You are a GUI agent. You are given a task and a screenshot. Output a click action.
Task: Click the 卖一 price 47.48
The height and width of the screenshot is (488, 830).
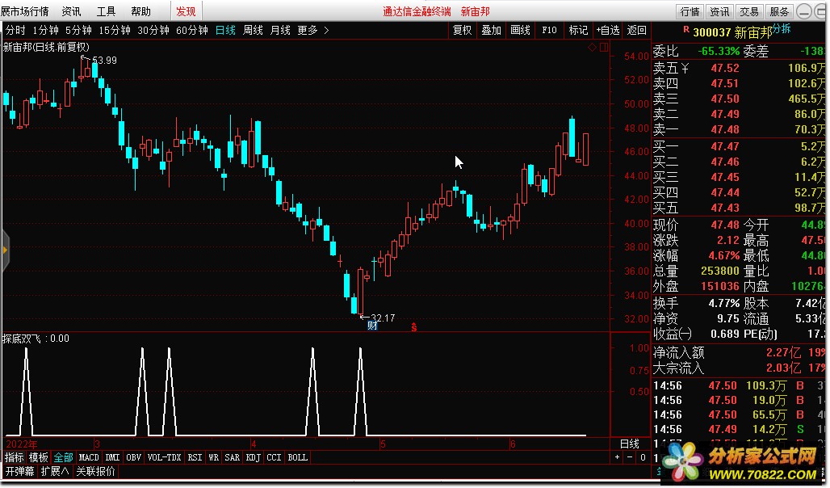point(725,129)
